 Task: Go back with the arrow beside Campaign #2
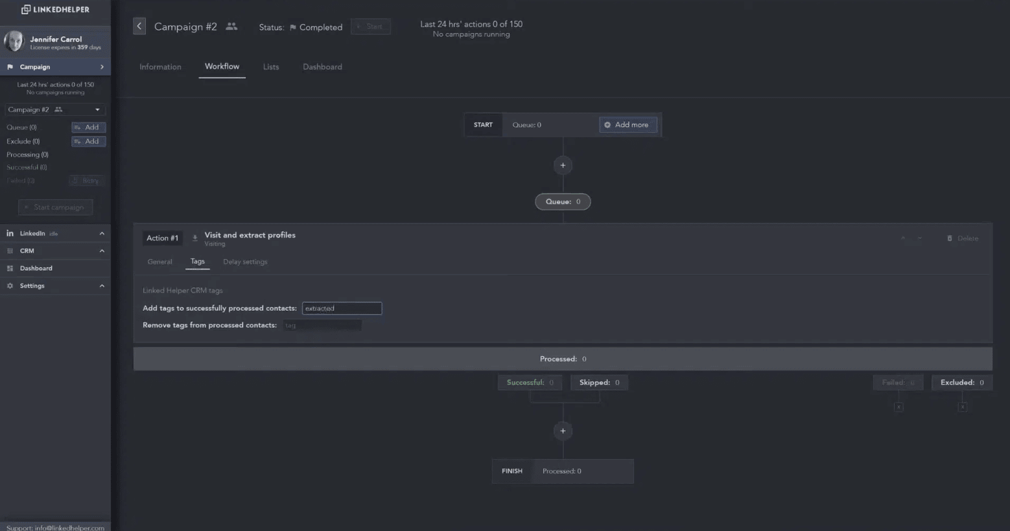point(139,27)
